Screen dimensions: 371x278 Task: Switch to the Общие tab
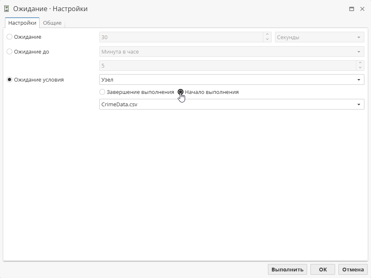point(53,23)
